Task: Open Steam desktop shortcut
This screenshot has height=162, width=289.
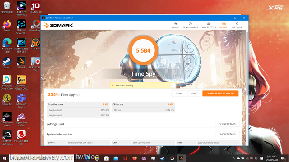Action: tap(7, 63)
